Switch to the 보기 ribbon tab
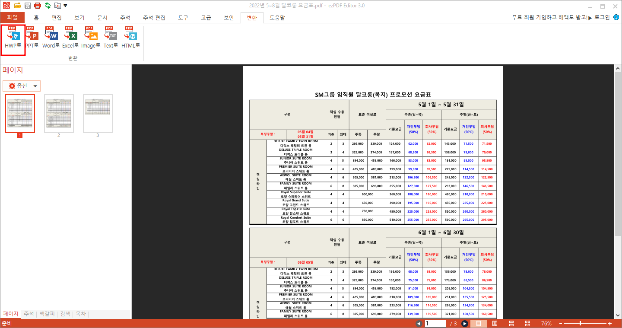The height and width of the screenshot is (328, 622). pos(79,18)
